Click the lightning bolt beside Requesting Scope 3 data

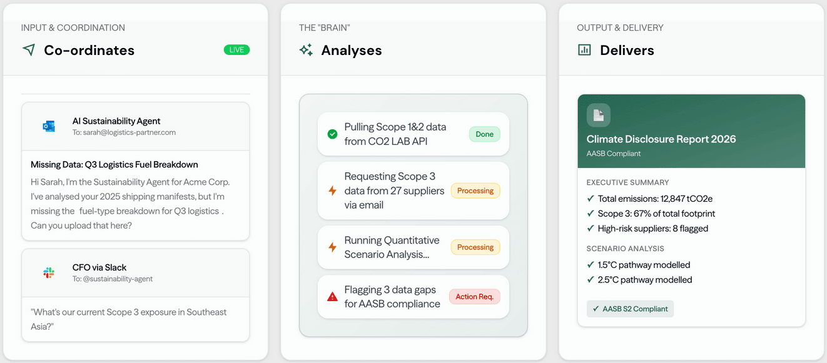coord(332,191)
